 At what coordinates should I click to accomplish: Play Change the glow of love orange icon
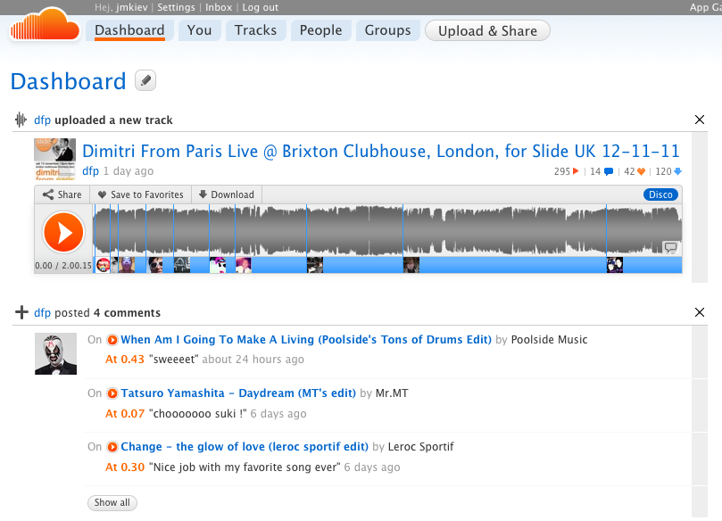click(x=112, y=447)
